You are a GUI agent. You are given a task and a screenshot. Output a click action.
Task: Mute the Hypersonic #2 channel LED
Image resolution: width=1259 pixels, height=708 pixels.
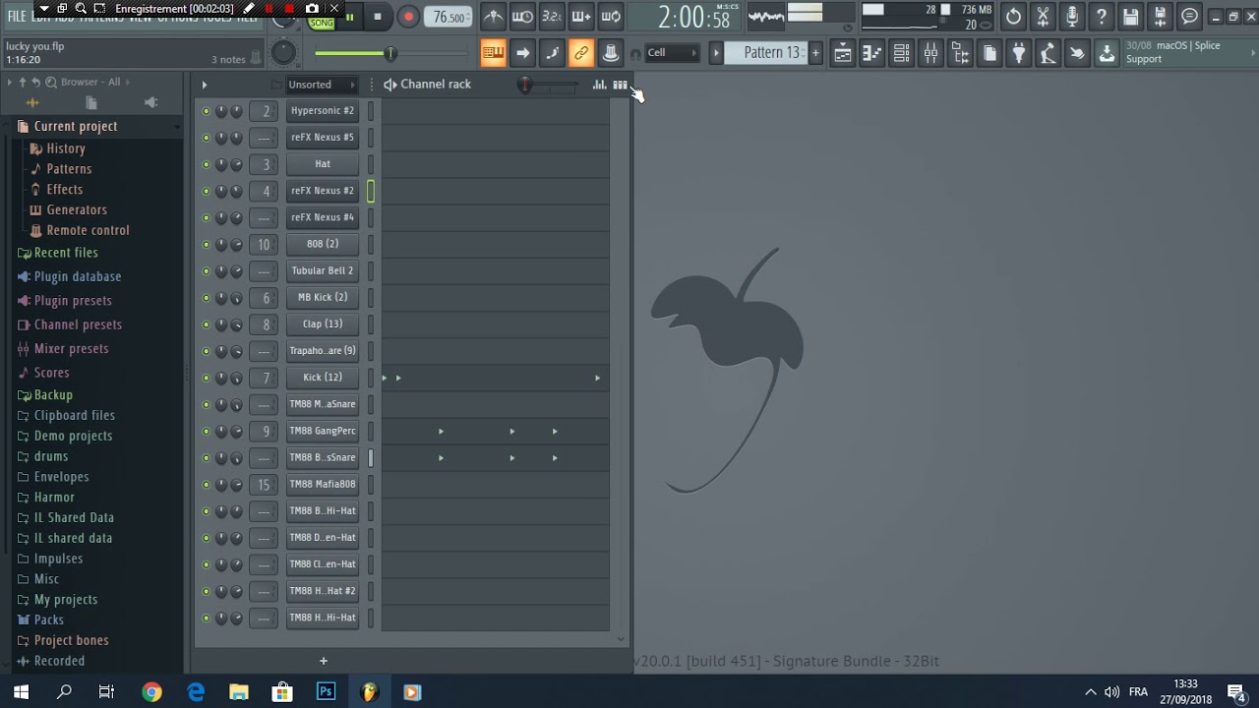coord(206,111)
